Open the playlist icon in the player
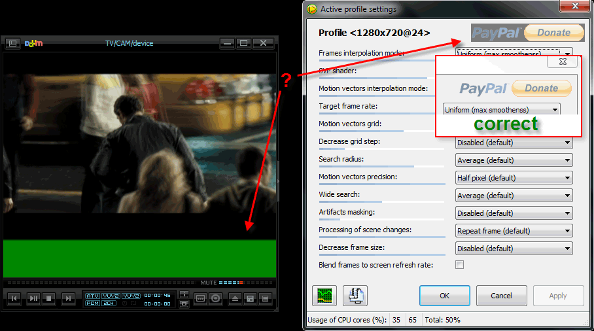 (265, 298)
